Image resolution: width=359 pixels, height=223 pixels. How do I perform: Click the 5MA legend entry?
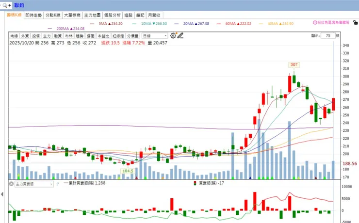click(x=106, y=24)
